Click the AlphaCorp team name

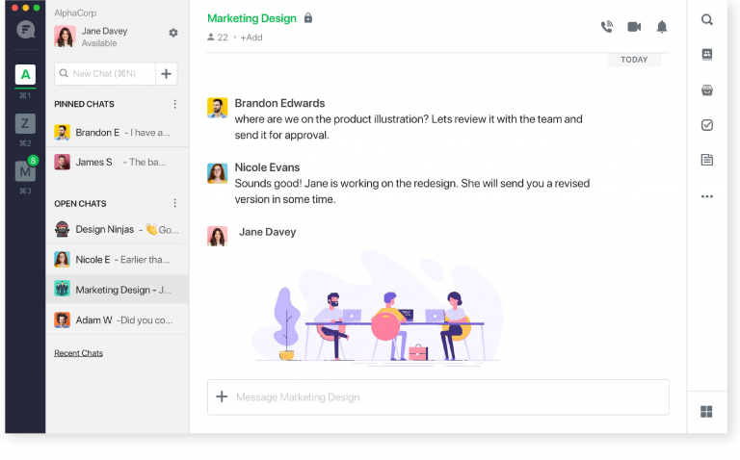75,13
